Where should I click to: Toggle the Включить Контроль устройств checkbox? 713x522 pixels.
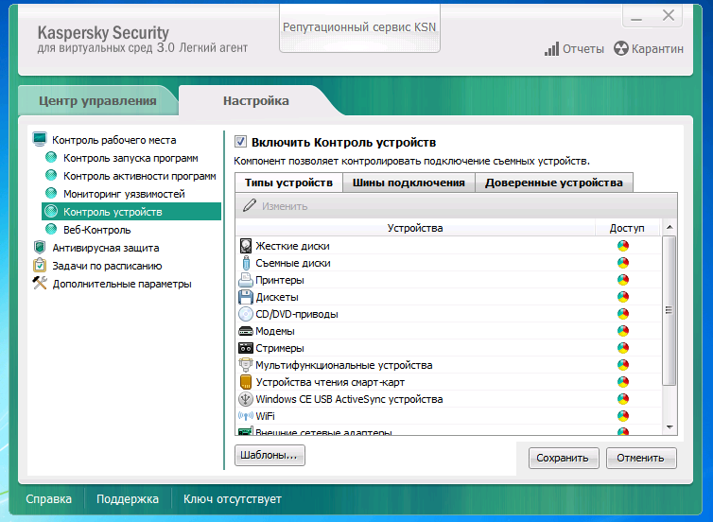(240, 142)
